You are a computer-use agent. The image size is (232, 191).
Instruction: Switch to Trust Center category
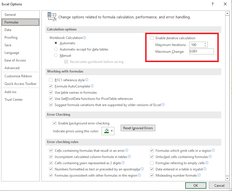[14, 100]
